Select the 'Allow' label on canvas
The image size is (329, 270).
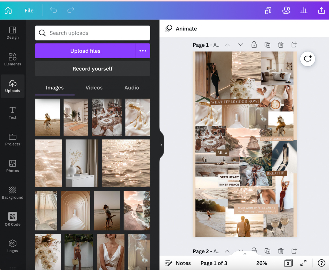coord(222,153)
